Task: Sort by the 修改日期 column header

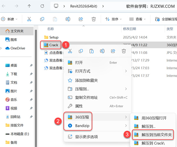Action: (130, 29)
